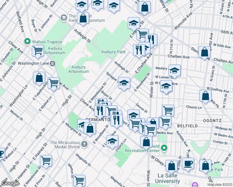Click the Widener Pl street label

[223, 128]
